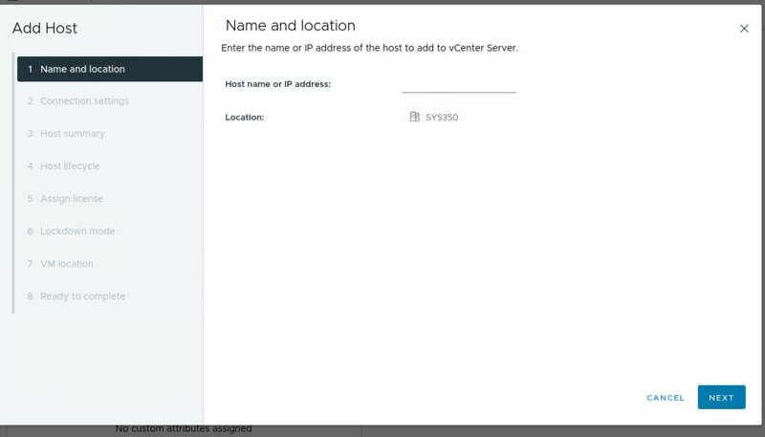
Task: Select step 3 Host summary
Action: pos(110,134)
